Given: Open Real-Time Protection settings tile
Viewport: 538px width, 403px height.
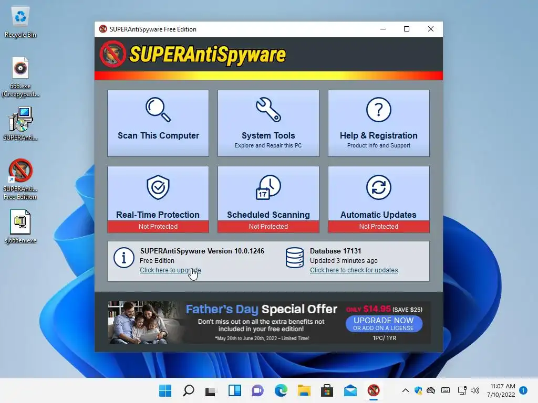Looking at the screenshot, I should coord(158,199).
